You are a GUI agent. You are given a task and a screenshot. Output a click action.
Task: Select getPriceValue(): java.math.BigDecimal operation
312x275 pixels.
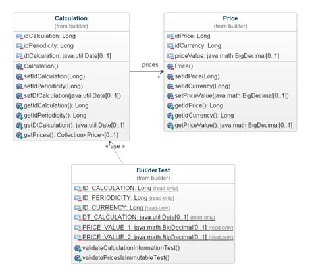click(x=234, y=125)
